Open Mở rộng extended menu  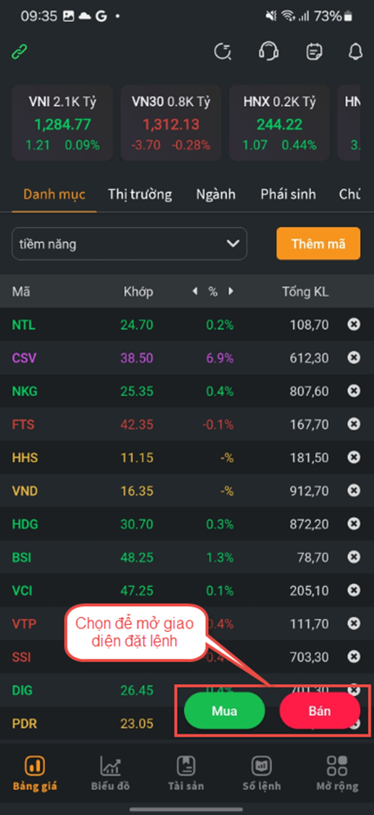(337, 772)
